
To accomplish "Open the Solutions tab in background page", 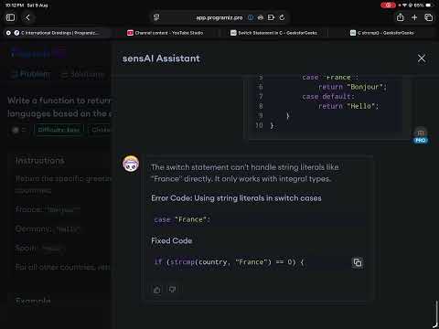I will pyautogui.click(x=83, y=74).
